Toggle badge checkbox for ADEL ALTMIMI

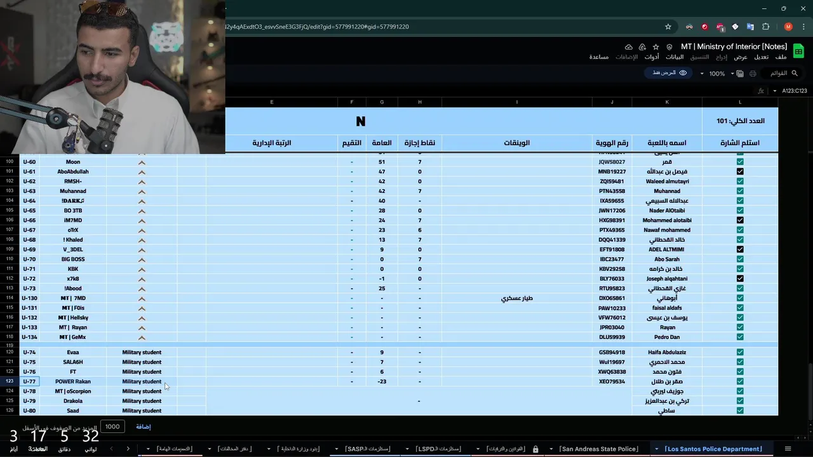pos(740,249)
